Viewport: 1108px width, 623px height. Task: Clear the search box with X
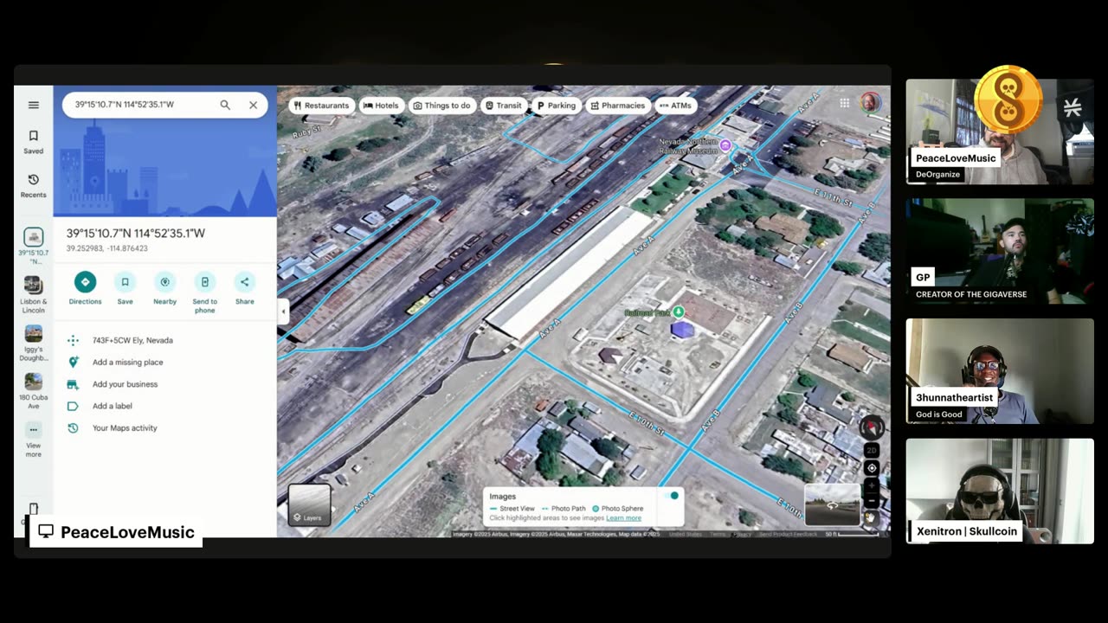point(253,105)
